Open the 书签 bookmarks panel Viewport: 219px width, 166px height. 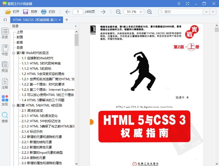5,50
